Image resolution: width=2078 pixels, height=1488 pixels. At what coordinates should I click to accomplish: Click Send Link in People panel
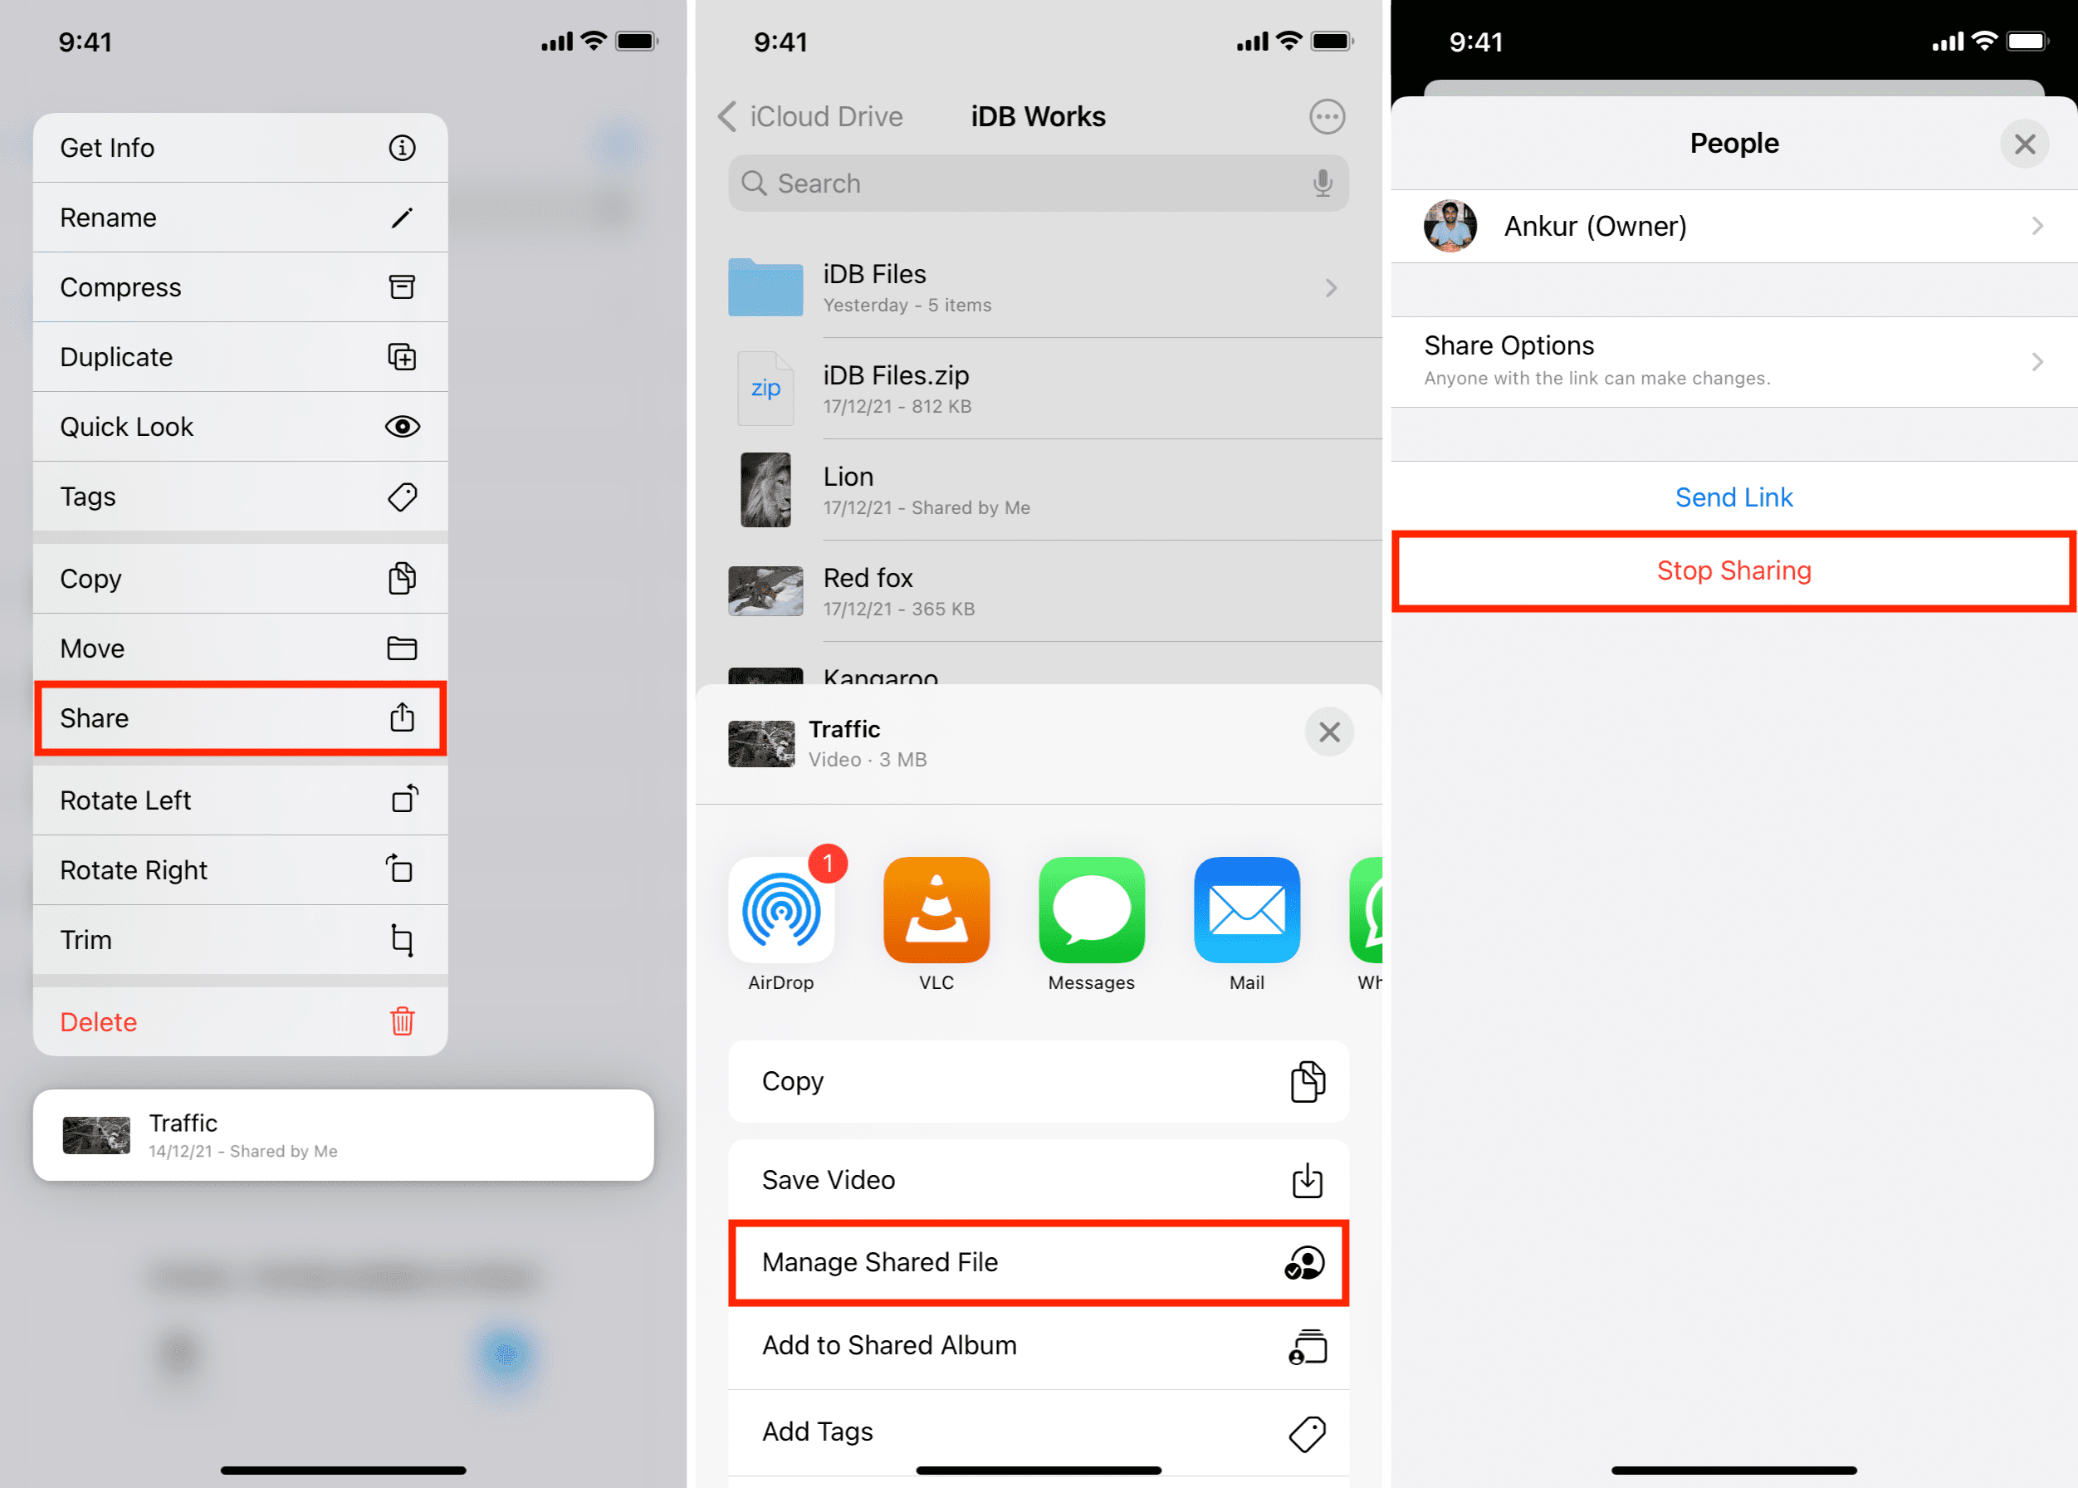(x=1732, y=496)
